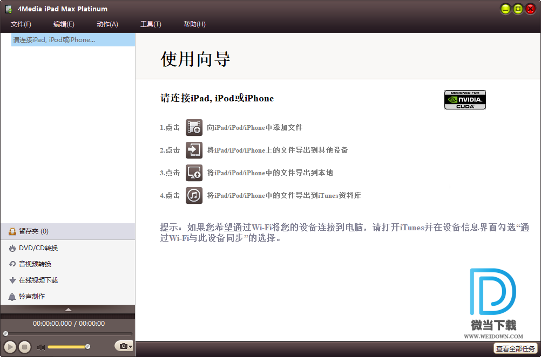Close the window with the red button

[x=530, y=9]
